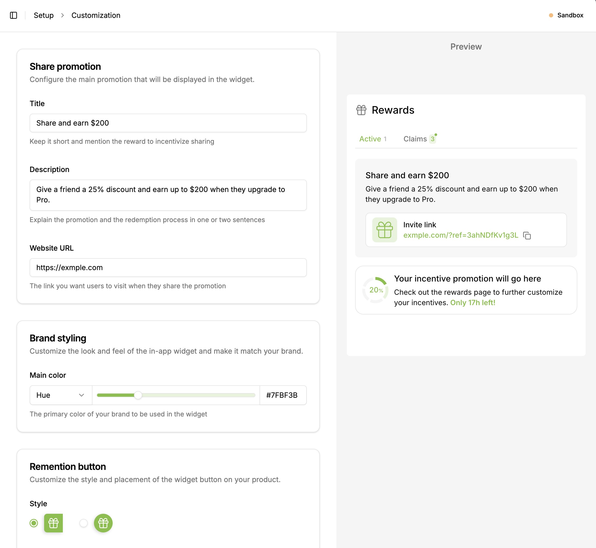Copy the invite link using copy icon
The height and width of the screenshot is (548, 596).
tap(527, 235)
